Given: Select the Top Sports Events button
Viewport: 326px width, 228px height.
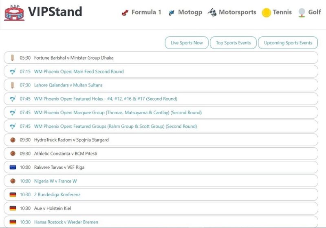Looking at the screenshot, I should 233,43.
